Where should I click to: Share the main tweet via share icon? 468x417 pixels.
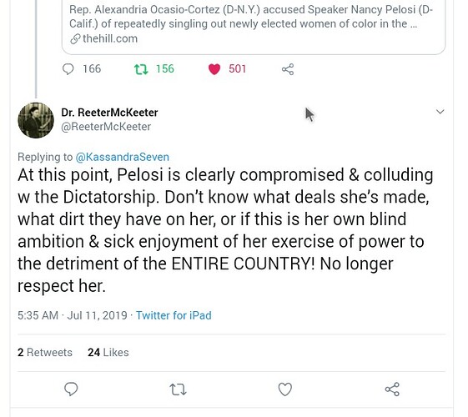pyautogui.click(x=392, y=389)
